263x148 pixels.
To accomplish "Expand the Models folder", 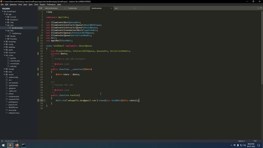I will [6, 36].
